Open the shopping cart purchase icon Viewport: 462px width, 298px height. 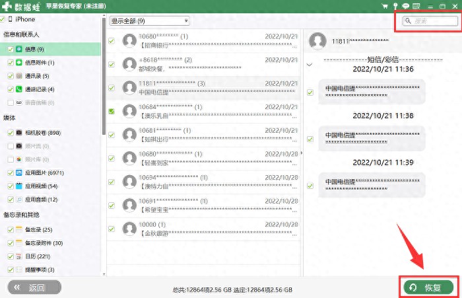click(x=385, y=6)
